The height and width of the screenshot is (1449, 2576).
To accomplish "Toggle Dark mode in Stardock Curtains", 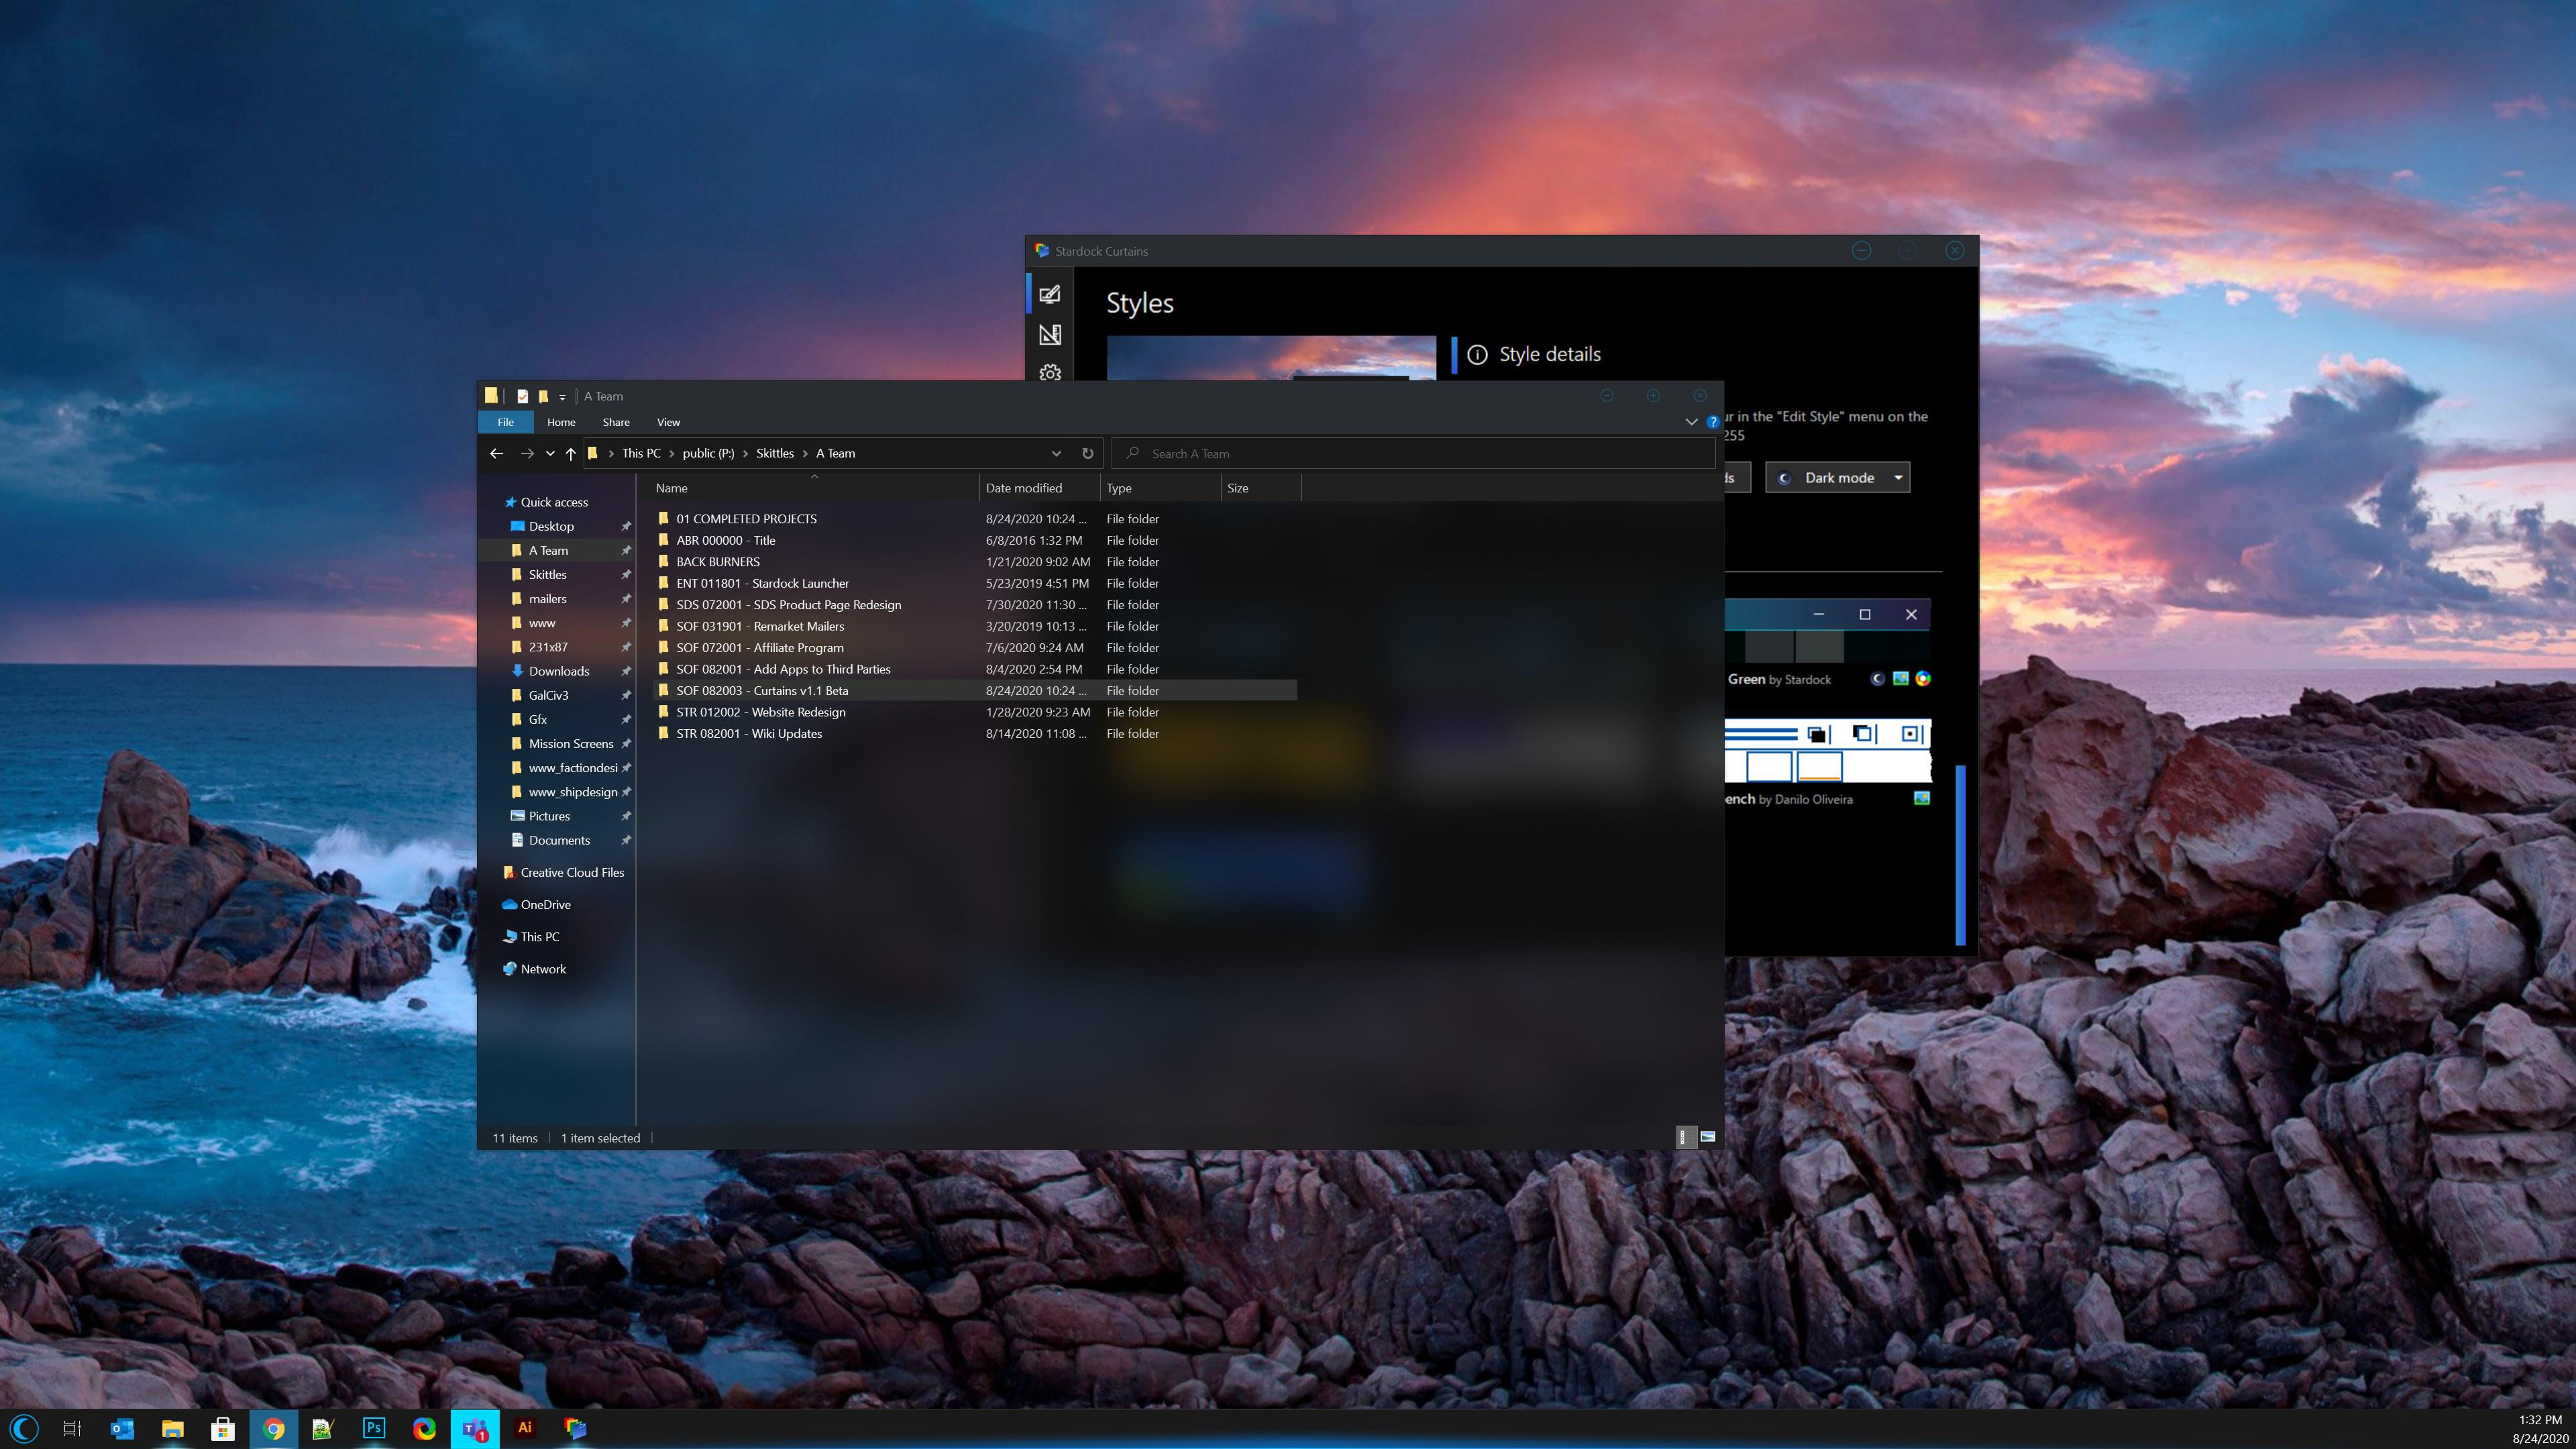I will point(1837,476).
